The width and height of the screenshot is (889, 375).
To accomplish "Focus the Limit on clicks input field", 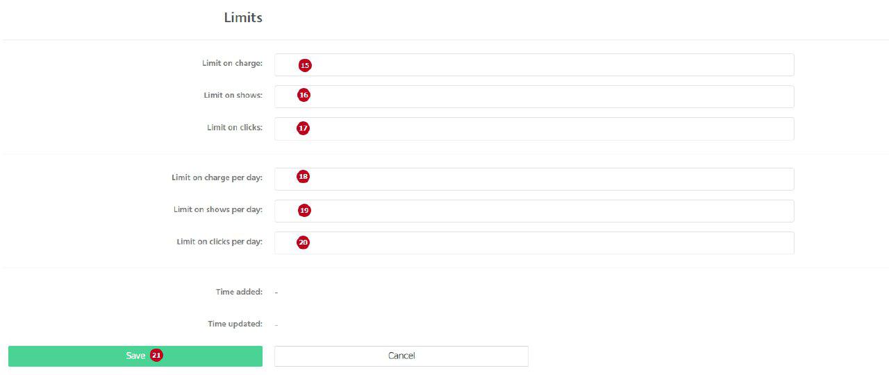I will [x=534, y=128].
